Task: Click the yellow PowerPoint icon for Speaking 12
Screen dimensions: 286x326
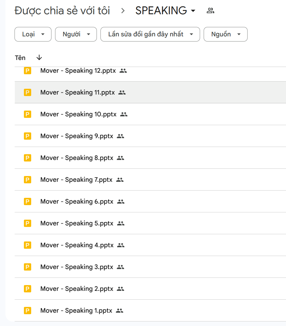Action: 28,71
